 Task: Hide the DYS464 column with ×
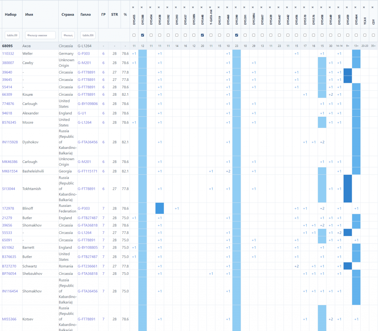pyautogui.click(x=356, y=7)
